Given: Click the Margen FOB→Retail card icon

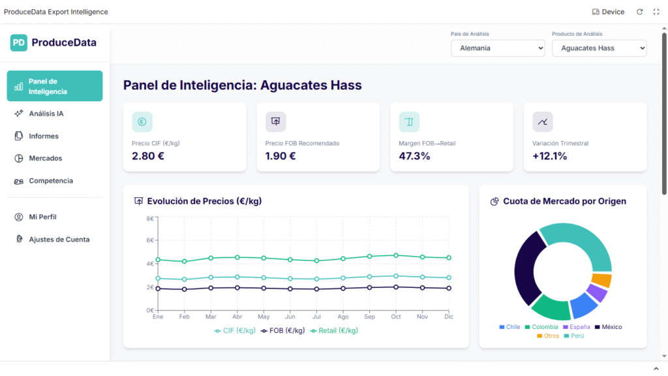Looking at the screenshot, I should [409, 121].
